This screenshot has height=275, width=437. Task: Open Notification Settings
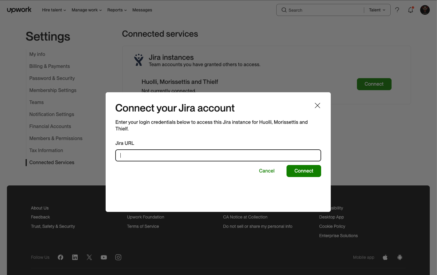click(52, 115)
